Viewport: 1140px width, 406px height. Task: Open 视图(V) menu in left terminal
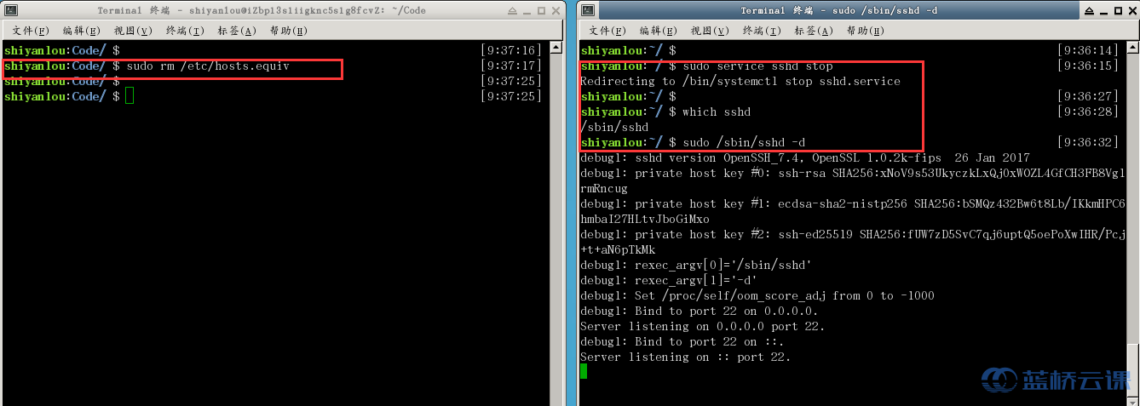(132, 31)
